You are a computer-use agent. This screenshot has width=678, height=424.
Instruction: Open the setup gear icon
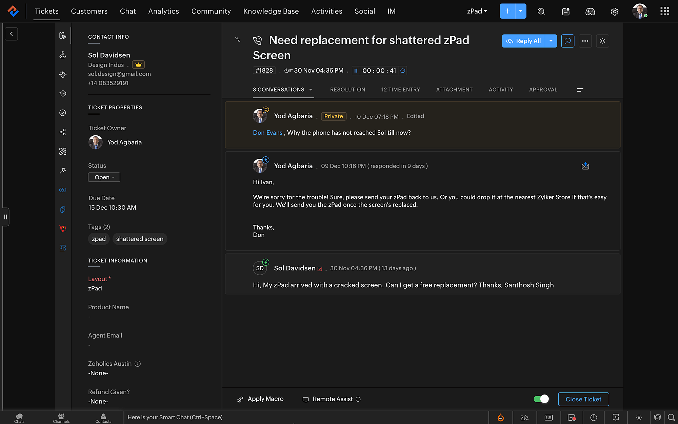[615, 12]
